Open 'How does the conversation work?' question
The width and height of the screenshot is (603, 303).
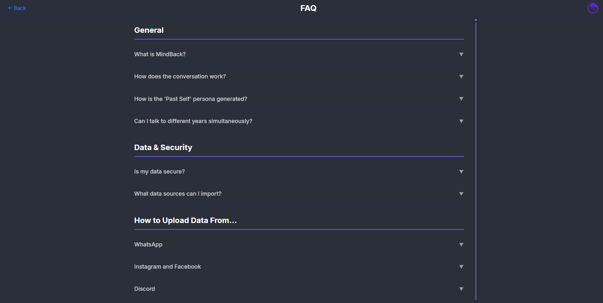(x=180, y=76)
